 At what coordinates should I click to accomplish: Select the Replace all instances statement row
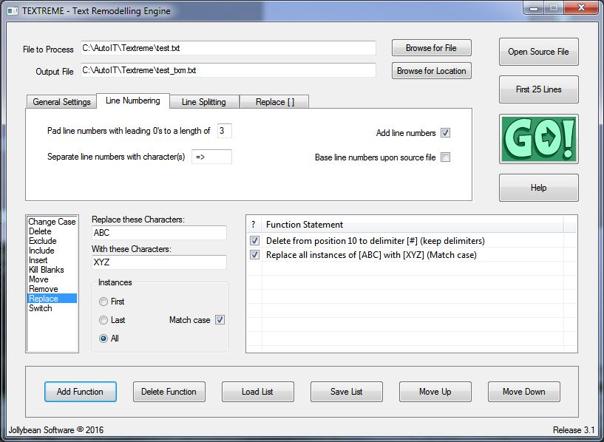(371, 255)
